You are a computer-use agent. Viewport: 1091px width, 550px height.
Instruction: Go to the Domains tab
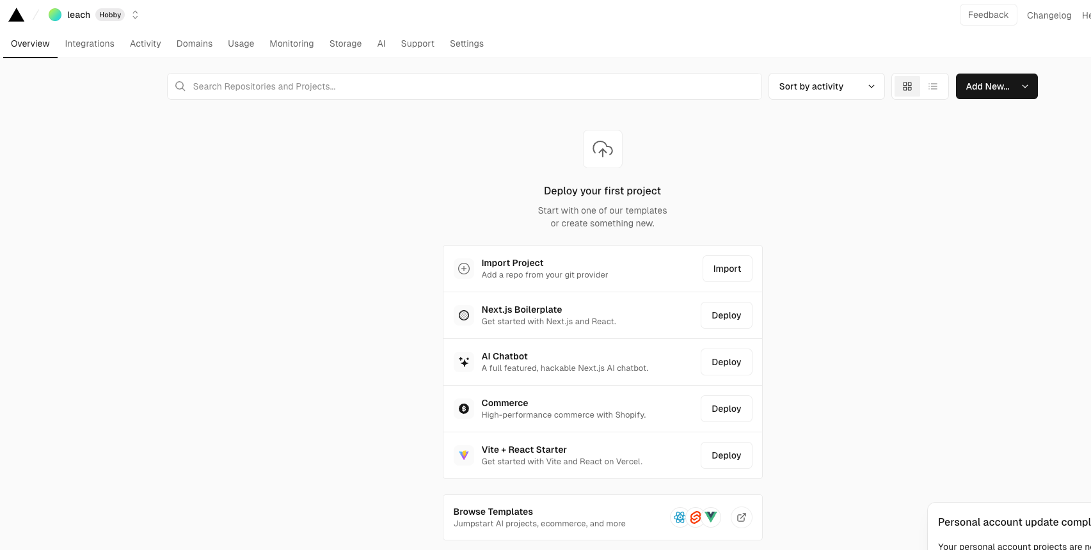194,43
